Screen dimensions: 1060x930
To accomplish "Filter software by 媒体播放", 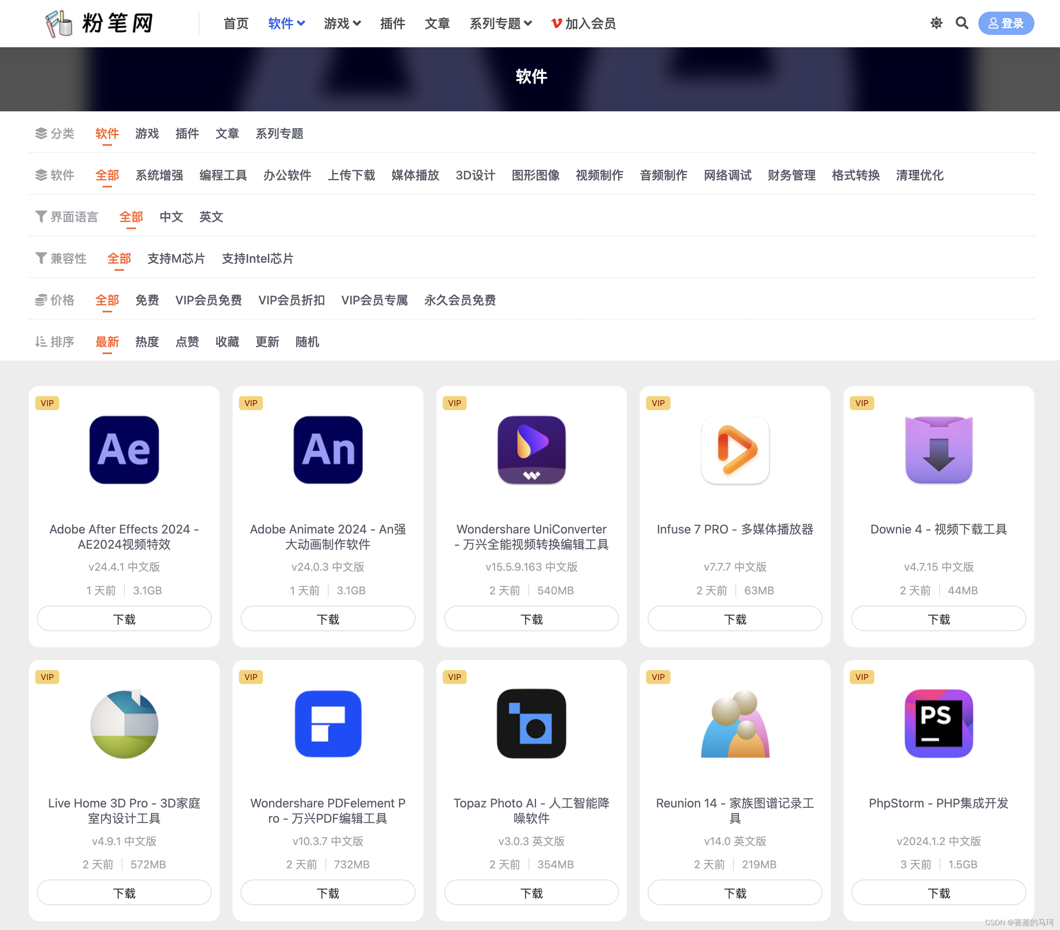I will point(416,175).
